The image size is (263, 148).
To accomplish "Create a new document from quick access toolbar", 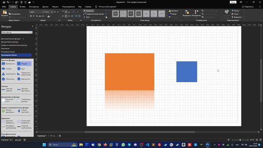I will tap(25, 2).
